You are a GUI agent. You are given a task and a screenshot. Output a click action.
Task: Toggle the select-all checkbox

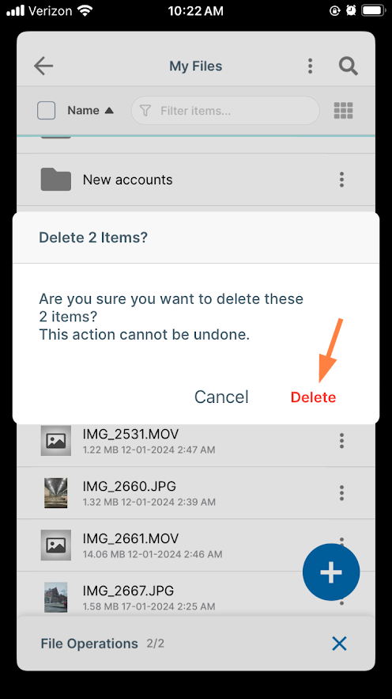[47, 111]
